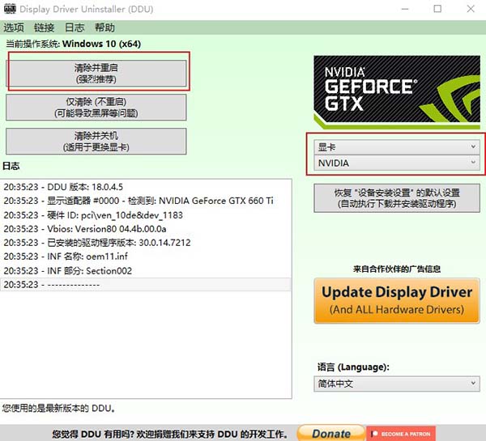
Task: Select log line with driver version 30.0.14.7212
Action: point(146,243)
